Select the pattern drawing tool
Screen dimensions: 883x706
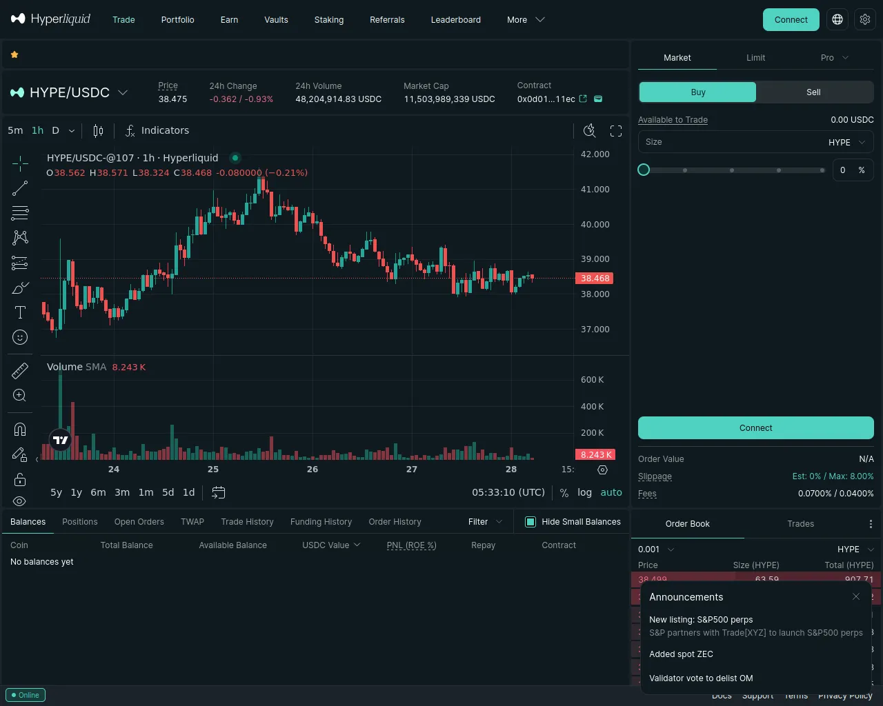[20, 238]
